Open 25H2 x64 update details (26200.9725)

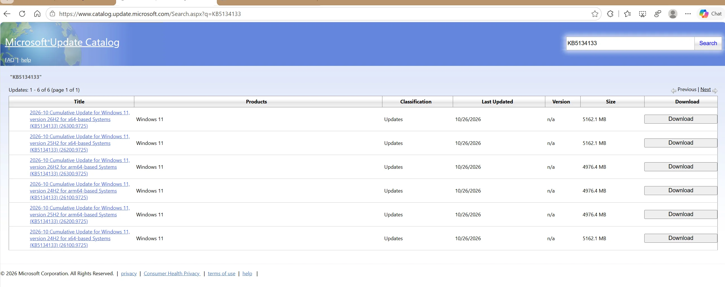(80, 143)
